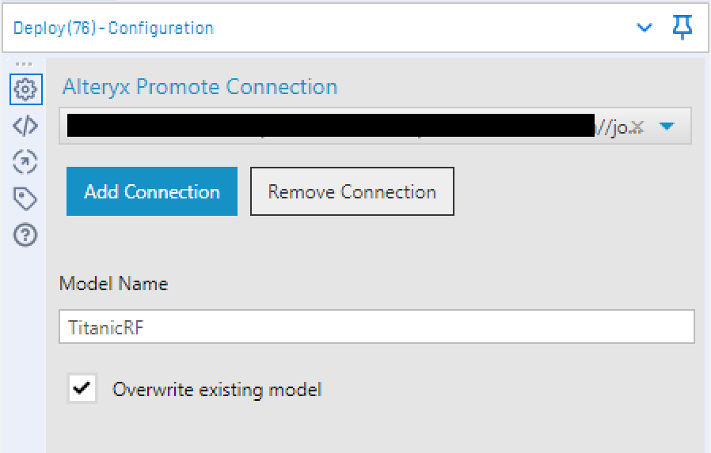Open the Help question mark icon
This screenshot has height=453, width=711.
(x=25, y=235)
